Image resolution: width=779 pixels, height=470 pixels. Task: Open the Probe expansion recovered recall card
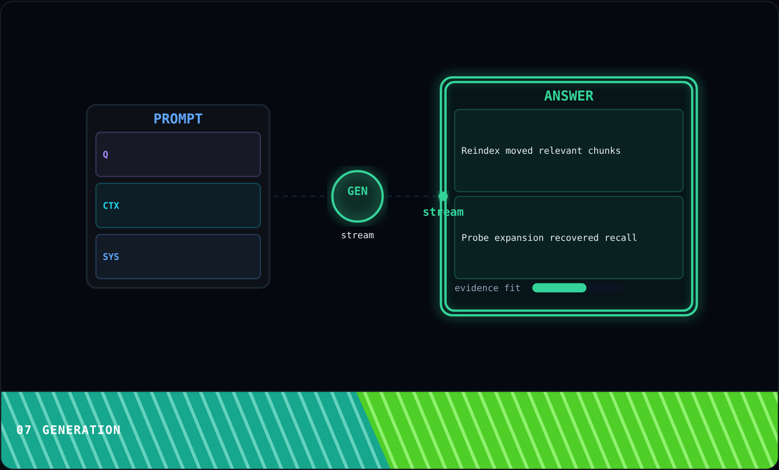point(569,237)
